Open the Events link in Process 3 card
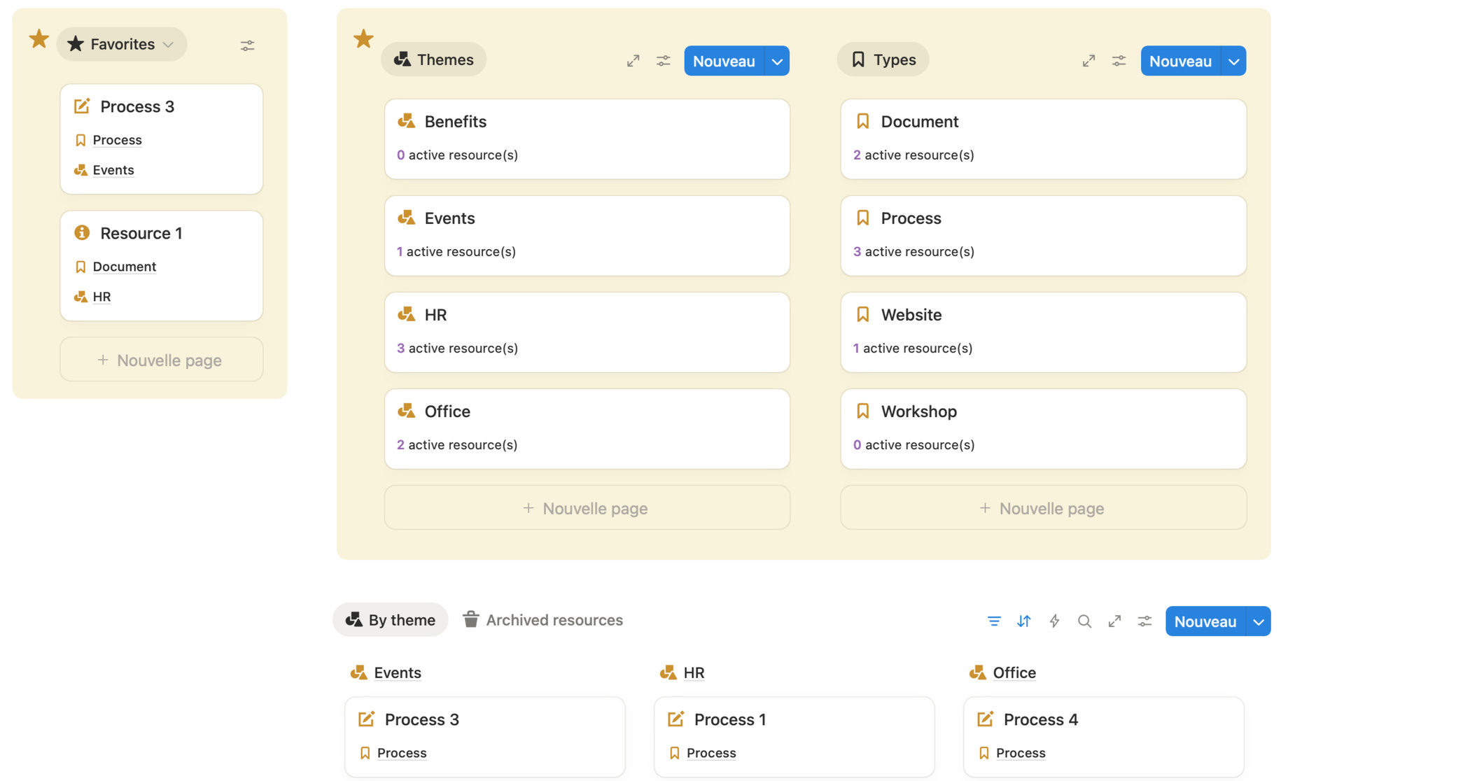1470x781 pixels. pos(113,170)
